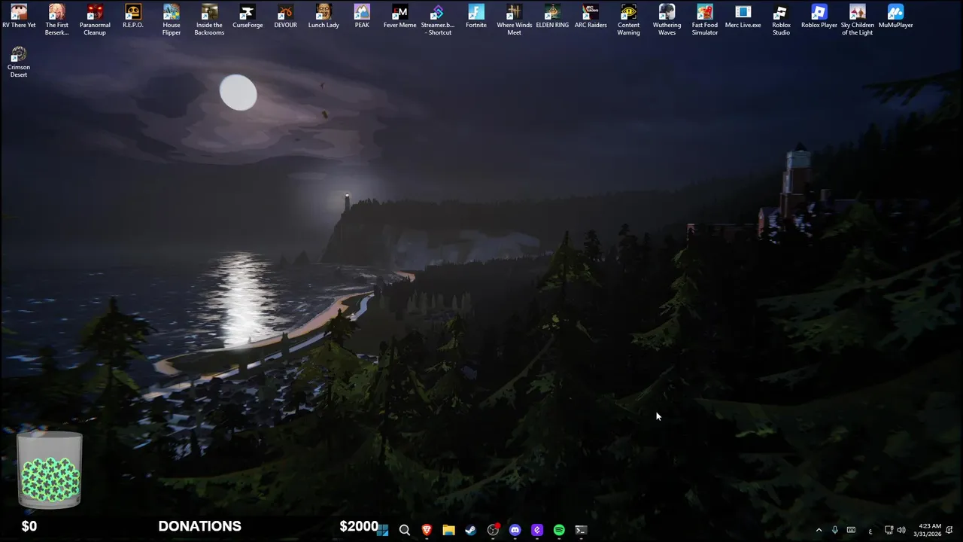The height and width of the screenshot is (542, 963).
Task: Click the $0 donation amount text
Action: tap(29, 526)
